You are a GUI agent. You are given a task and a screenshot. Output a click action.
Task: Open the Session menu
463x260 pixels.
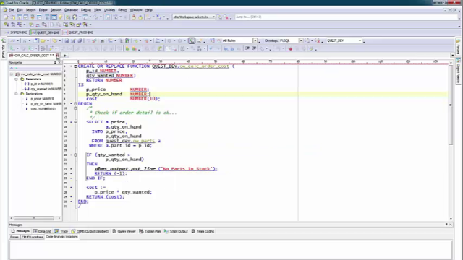click(56, 10)
